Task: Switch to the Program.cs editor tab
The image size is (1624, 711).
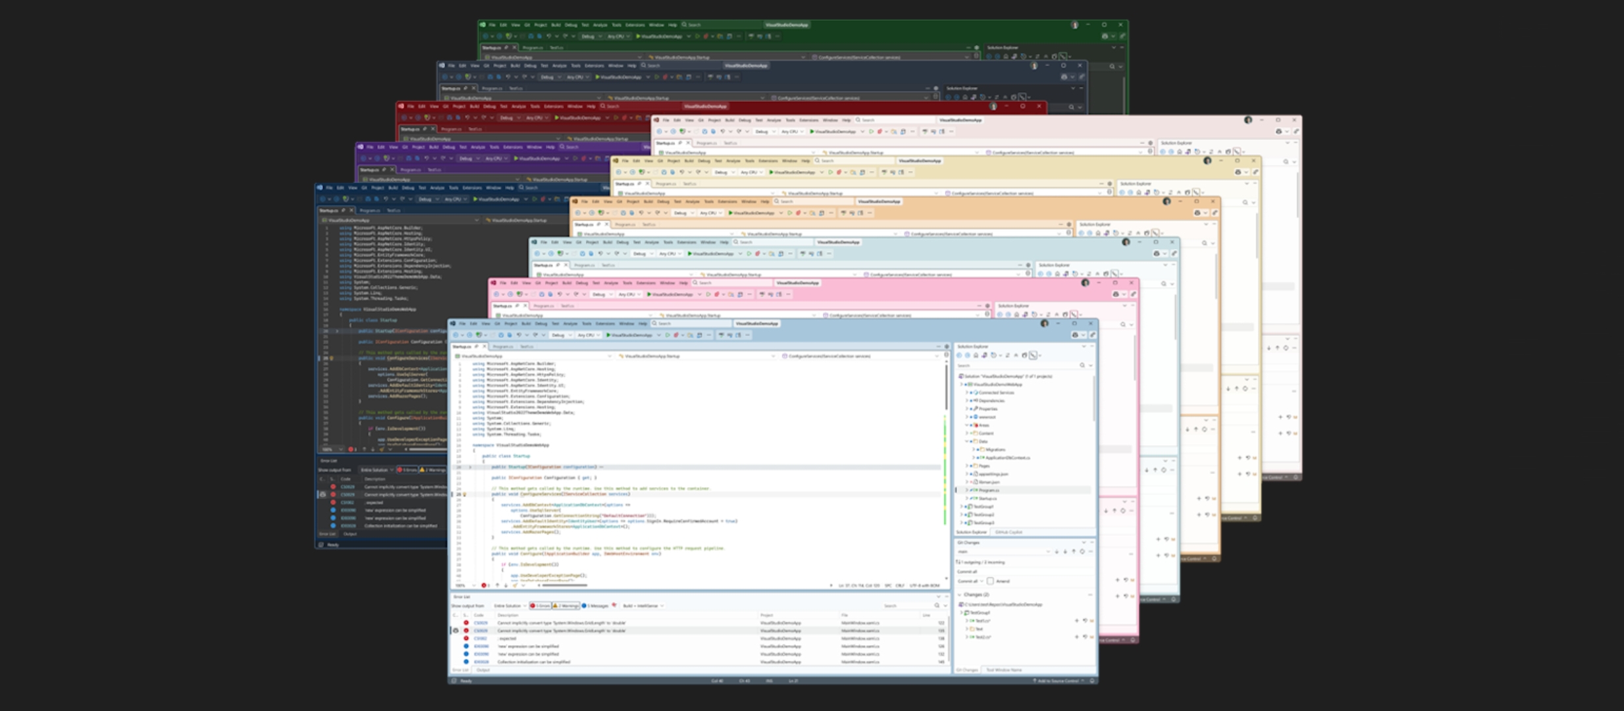Action: coord(503,346)
